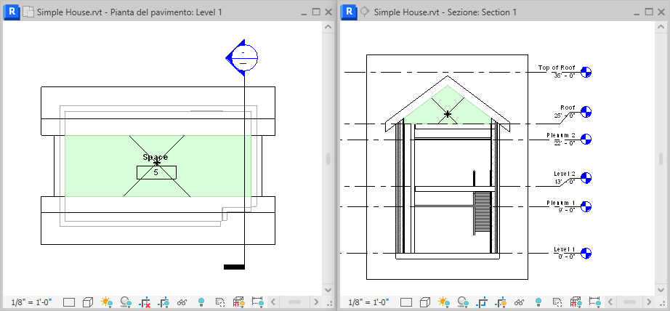670x311 pixels.
Task: Select Level 1 level head symbol in section
Action: point(586,253)
